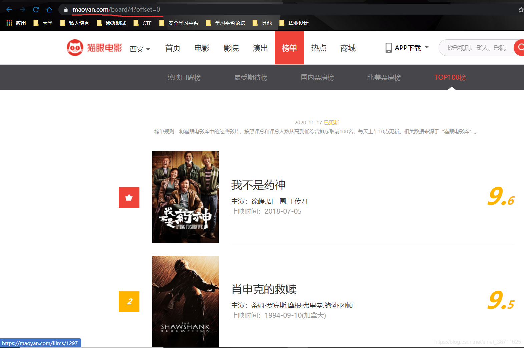Screen dimensions: 524x348
Task: Open the 影院 nav item
Action: pos(231,48)
